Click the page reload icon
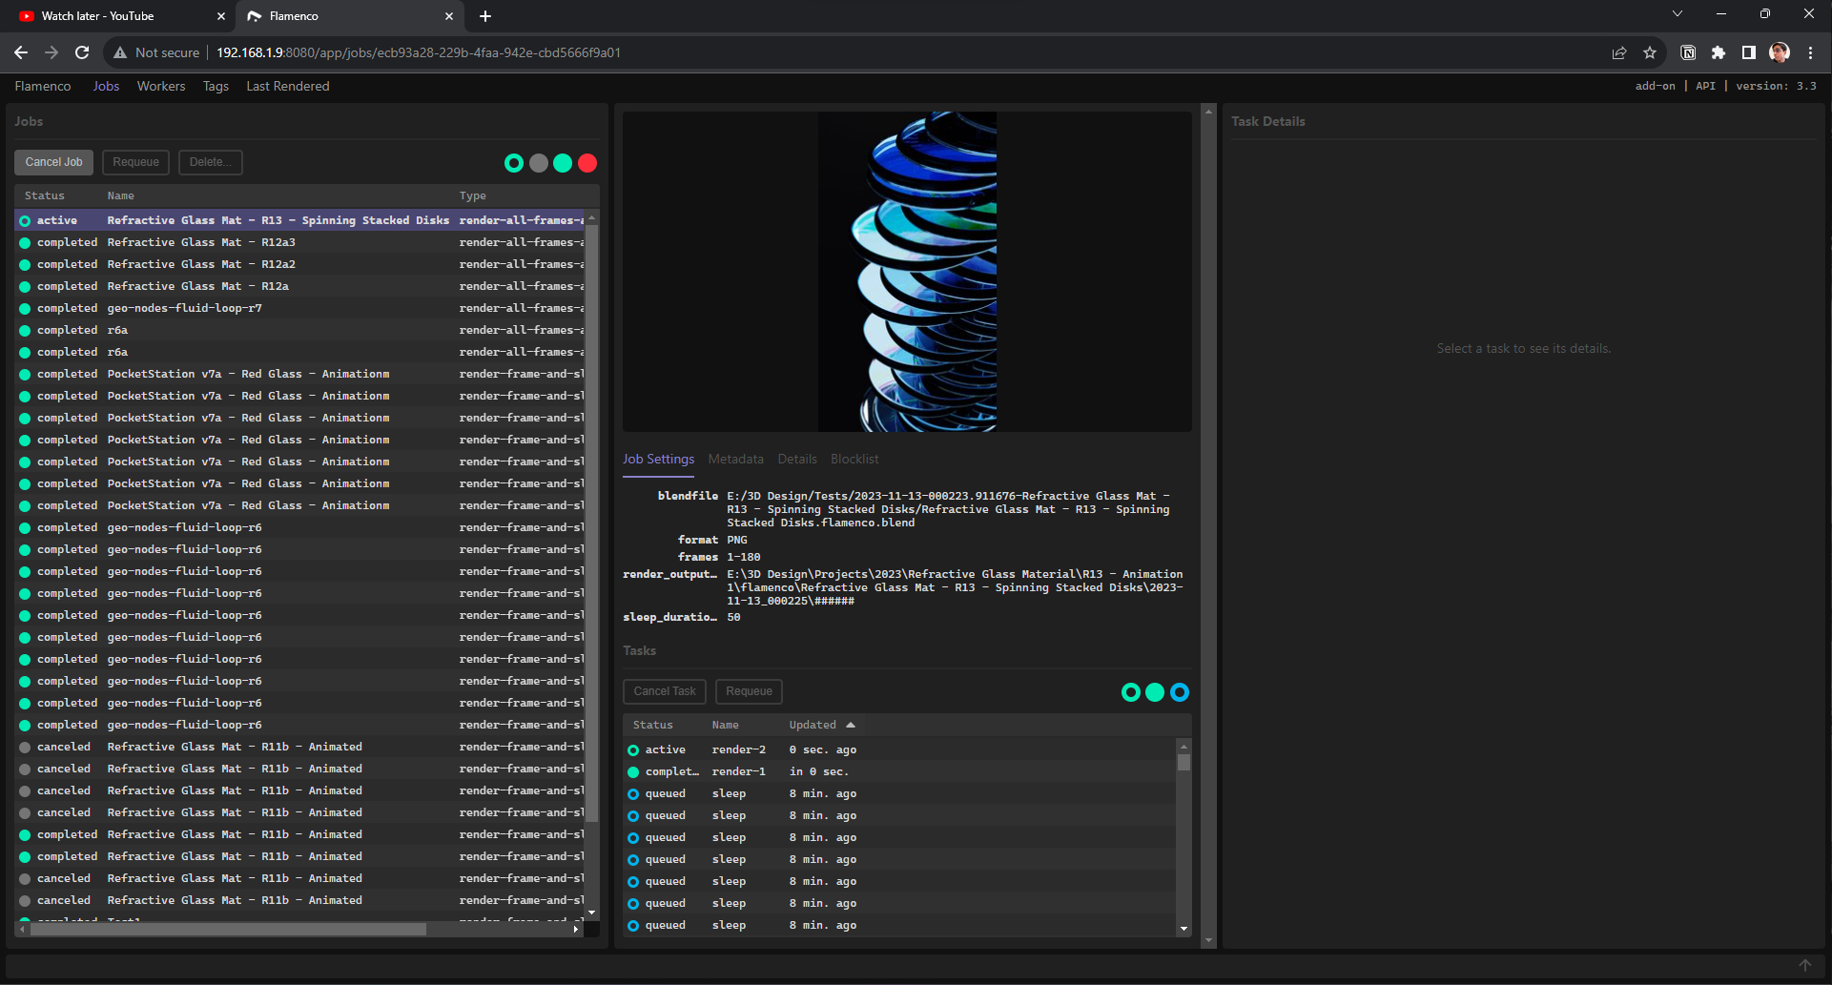Viewport: 1832px width, 985px height. point(82,52)
